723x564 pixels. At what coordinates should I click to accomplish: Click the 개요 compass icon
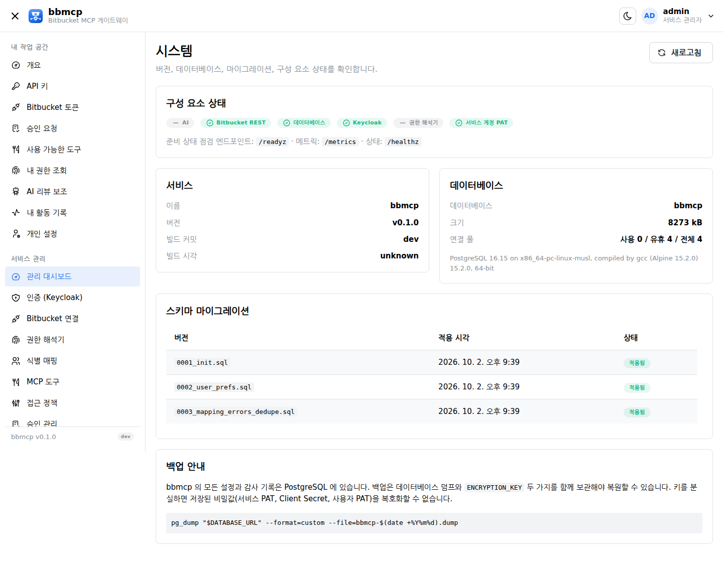16,65
